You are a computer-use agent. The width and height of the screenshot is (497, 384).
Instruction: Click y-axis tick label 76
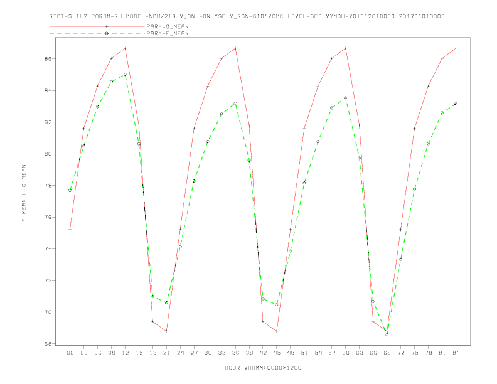48,217
